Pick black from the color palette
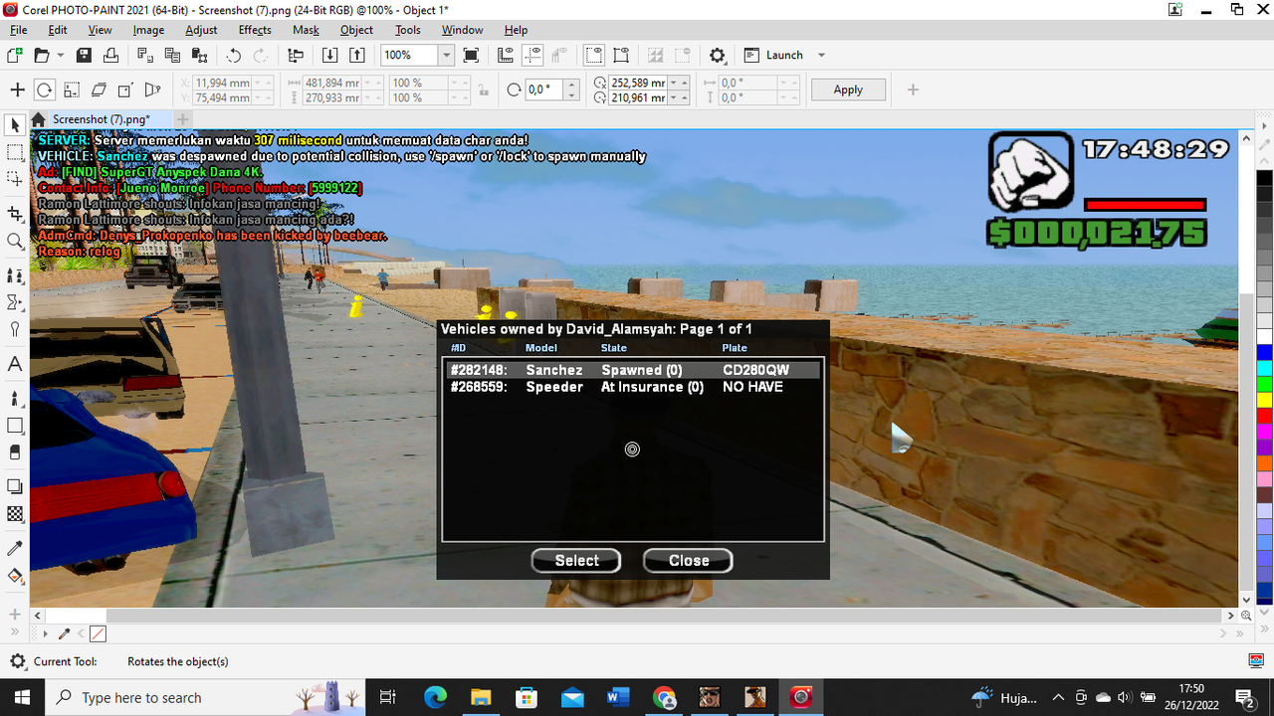 tap(1264, 180)
